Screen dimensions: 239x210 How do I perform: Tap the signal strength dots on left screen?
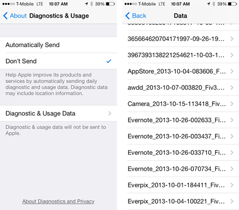[9, 4]
